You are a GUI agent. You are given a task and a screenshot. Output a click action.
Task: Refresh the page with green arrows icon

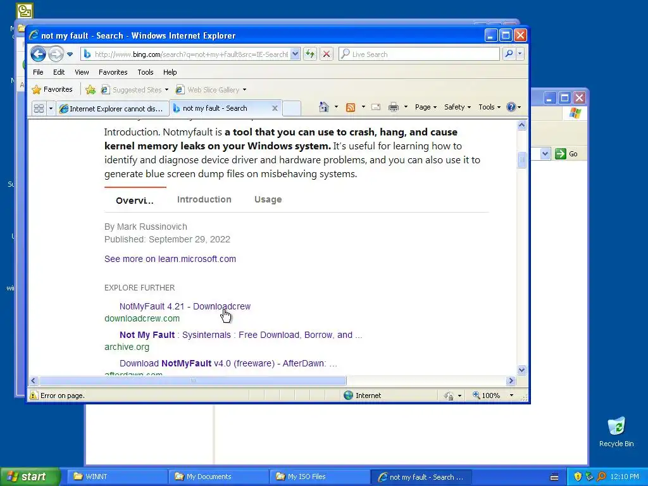click(310, 54)
